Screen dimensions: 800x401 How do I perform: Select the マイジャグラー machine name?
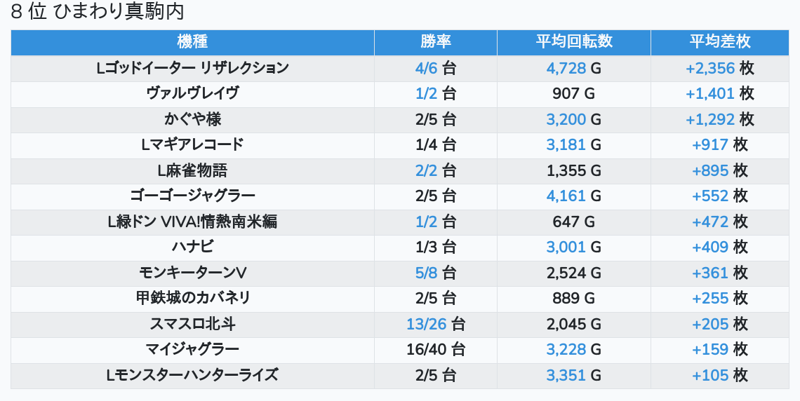[x=192, y=350]
